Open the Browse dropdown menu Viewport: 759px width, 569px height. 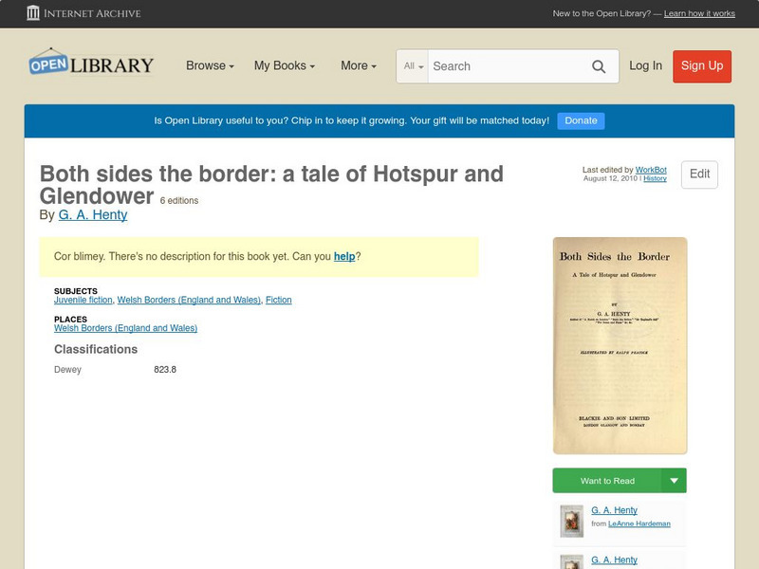coord(207,65)
